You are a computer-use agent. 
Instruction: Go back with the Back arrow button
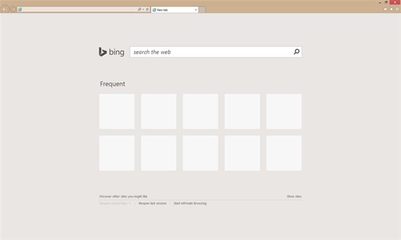[5, 9]
